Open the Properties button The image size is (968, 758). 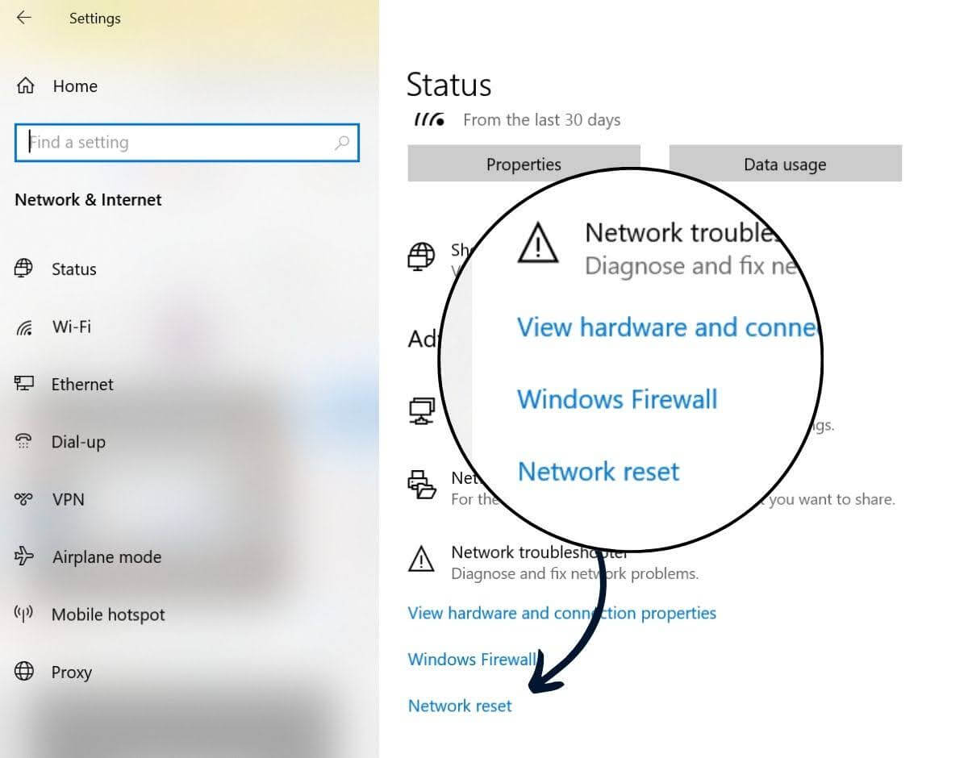click(x=524, y=164)
